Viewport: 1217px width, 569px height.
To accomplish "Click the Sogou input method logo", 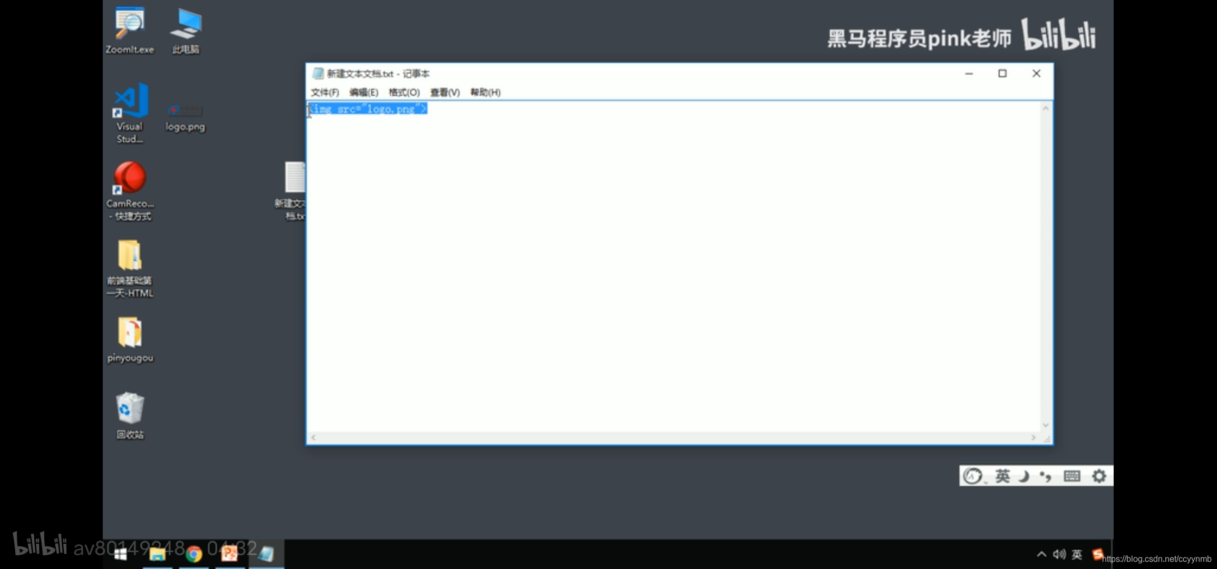I will click(x=973, y=476).
